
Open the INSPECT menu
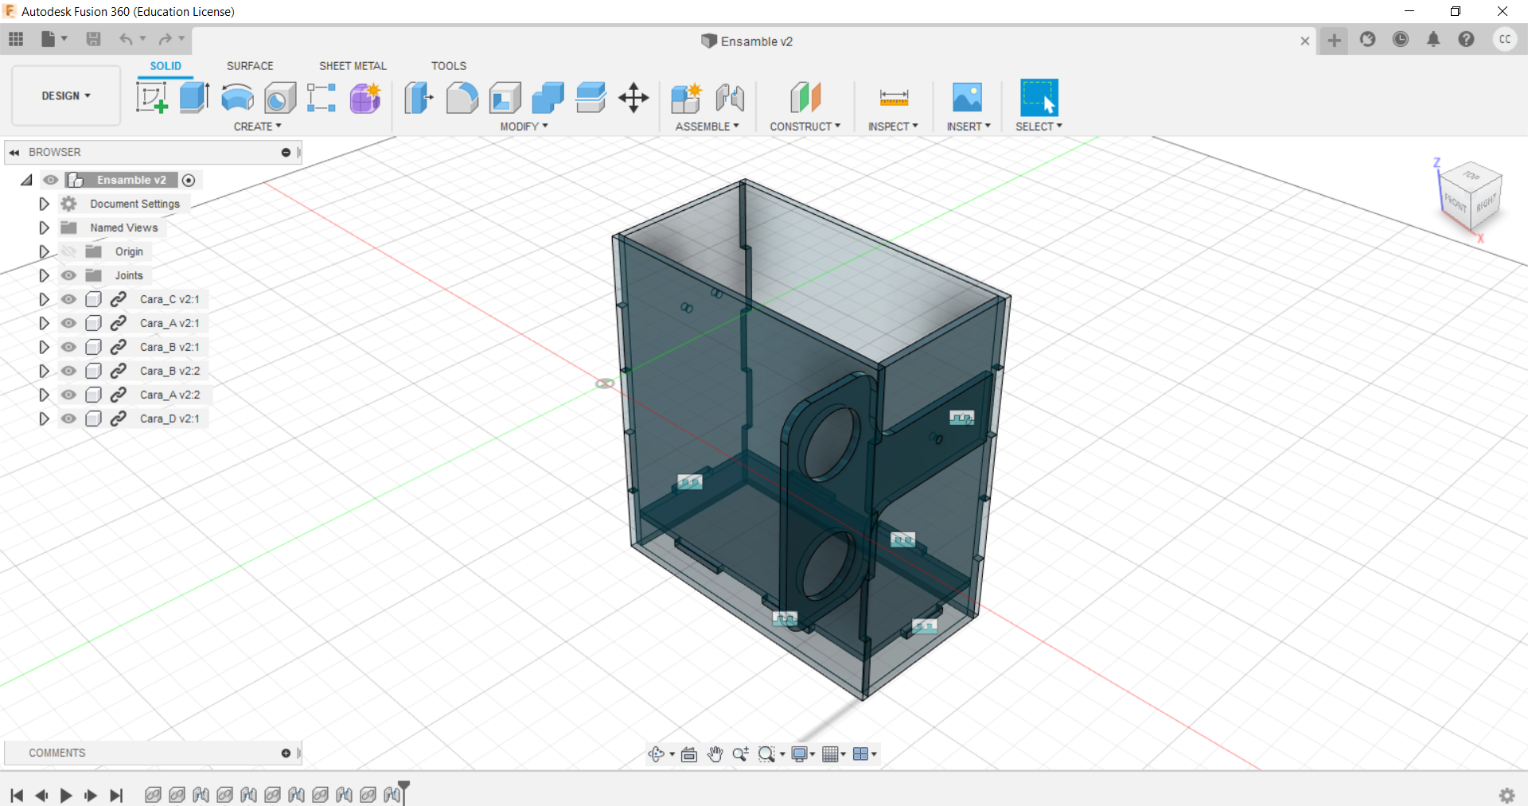(893, 127)
